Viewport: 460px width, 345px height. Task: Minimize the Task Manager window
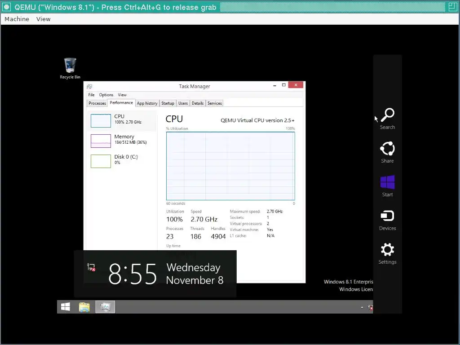pos(274,85)
